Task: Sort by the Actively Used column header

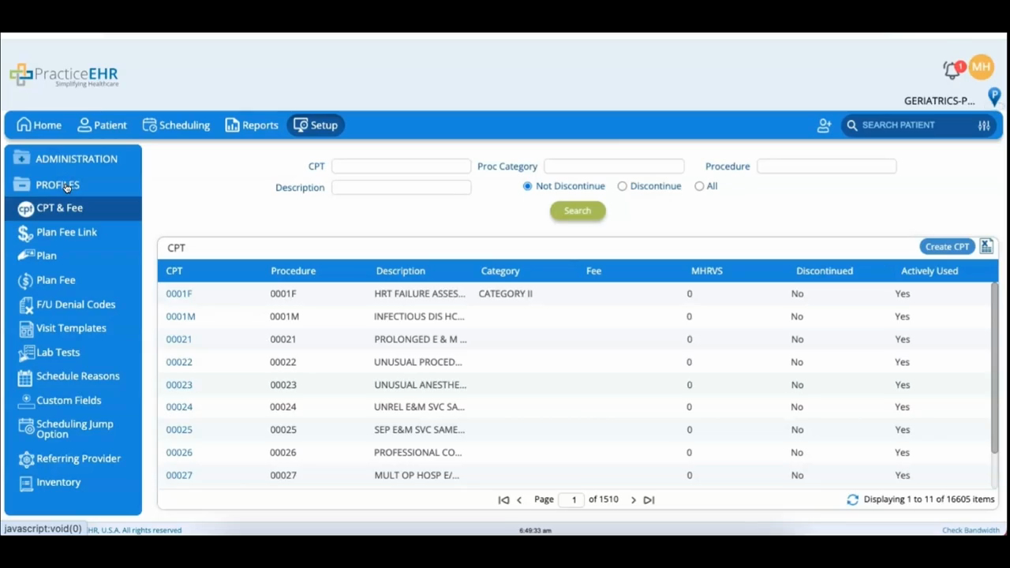Action: [930, 271]
